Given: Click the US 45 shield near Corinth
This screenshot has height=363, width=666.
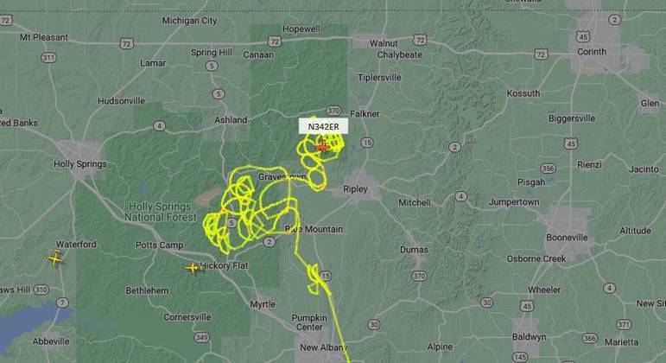Looking at the screenshot, I should [584, 37].
